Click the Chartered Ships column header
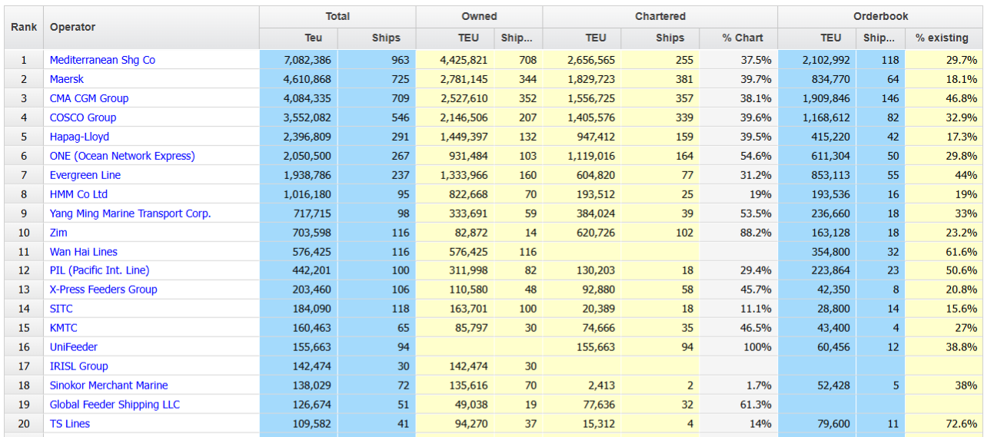 pos(670,38)
